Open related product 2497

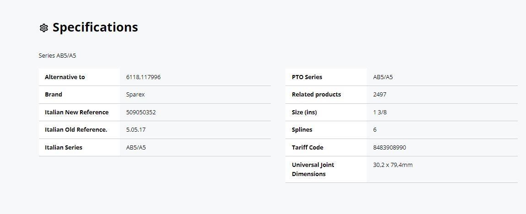click(379, 95)
